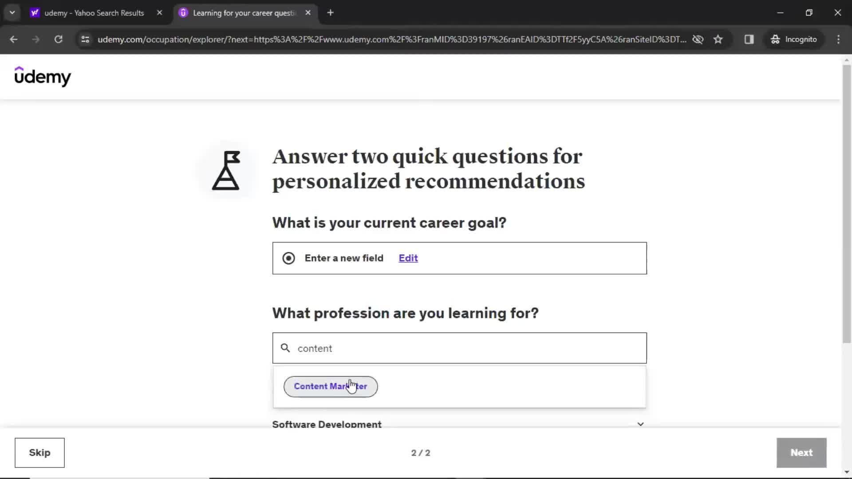Click the page progress indicator '2 / 2'
Viewport: 852px width, 479px height.
click(x=421, y=452)
